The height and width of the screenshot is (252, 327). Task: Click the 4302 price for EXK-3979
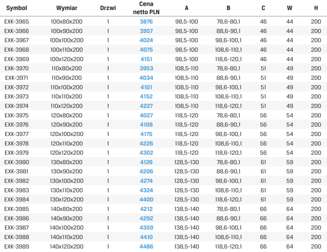point(146,153)
